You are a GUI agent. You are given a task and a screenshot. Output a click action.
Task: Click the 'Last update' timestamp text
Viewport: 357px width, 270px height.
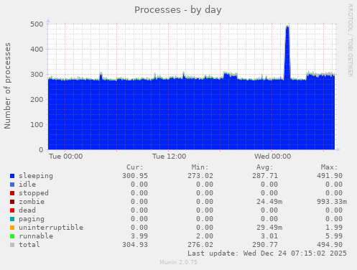click(x=267, y=253)
